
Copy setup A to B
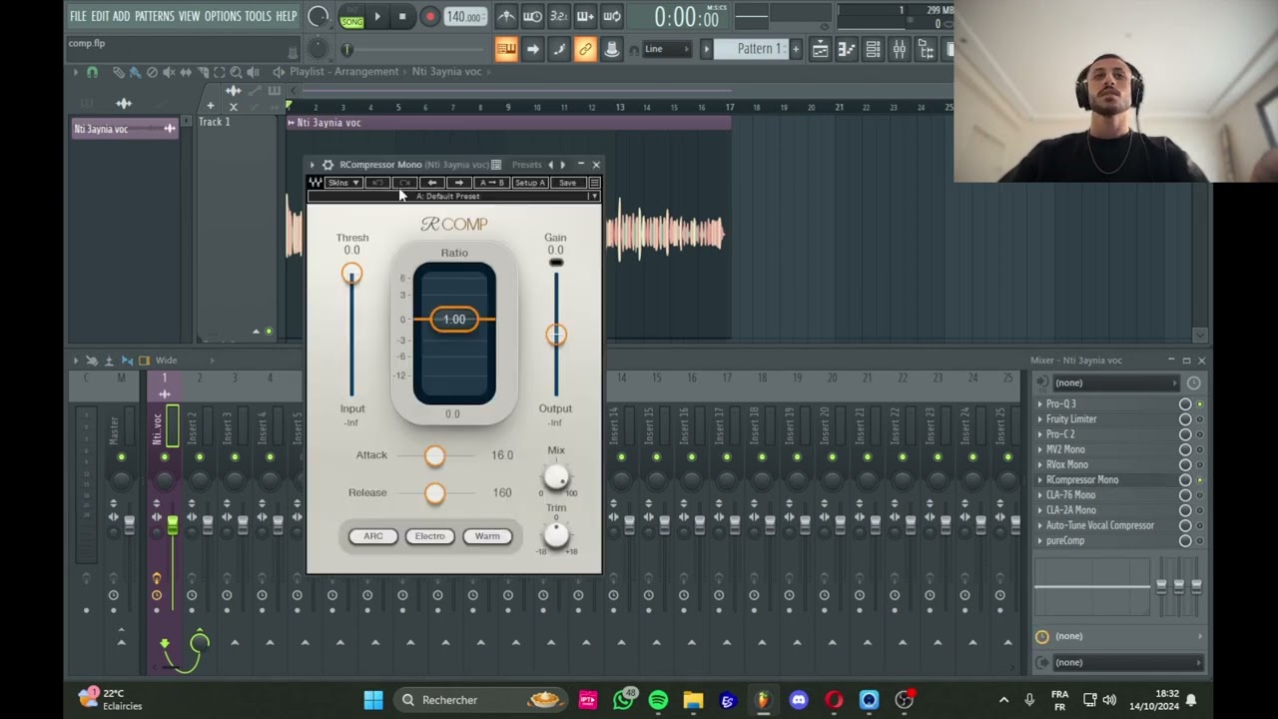point(490,183)
